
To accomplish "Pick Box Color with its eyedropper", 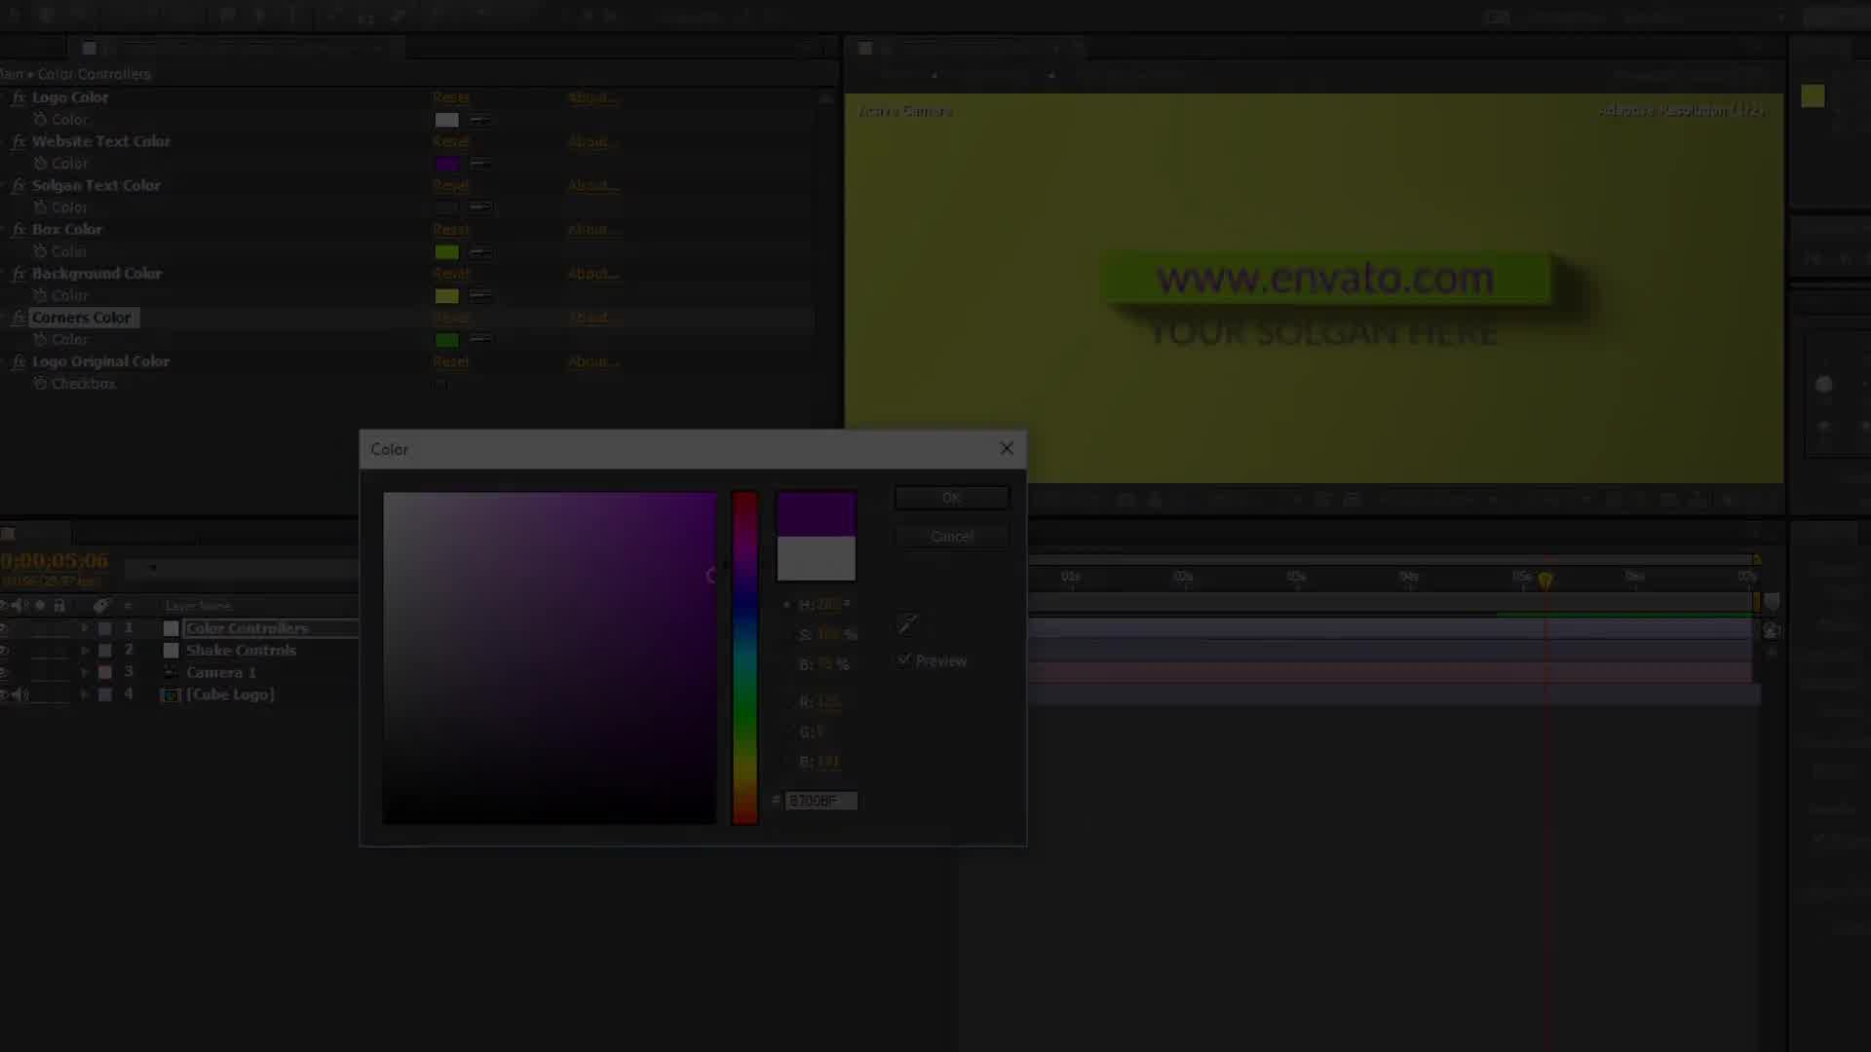I will point(479,252).
